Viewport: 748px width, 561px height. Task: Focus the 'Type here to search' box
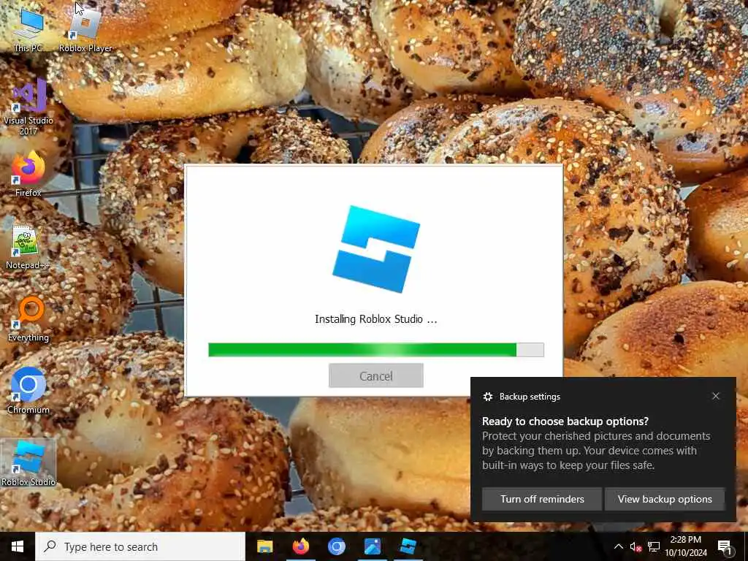tap(140, 546)
